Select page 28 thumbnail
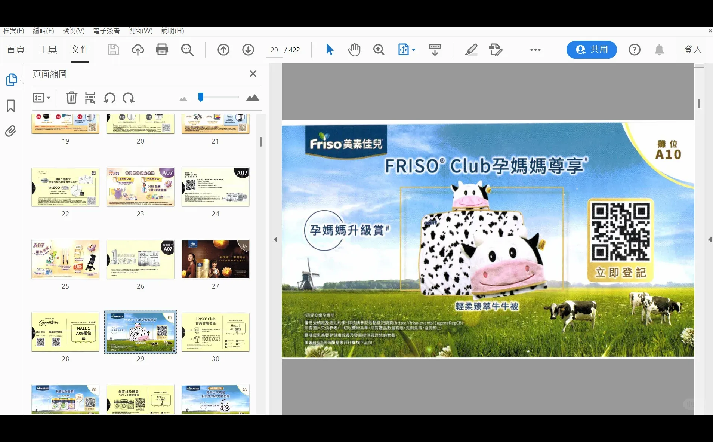Screen dimensions: 713x442 click(x=65, y=332)
